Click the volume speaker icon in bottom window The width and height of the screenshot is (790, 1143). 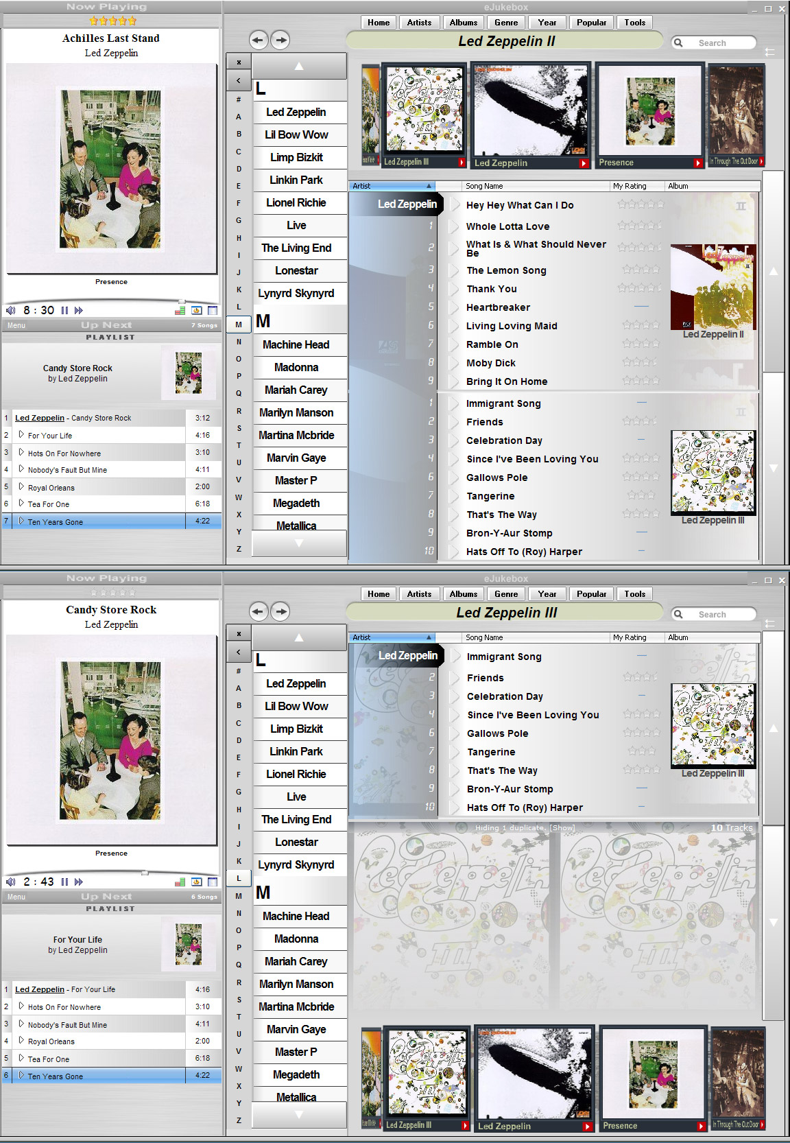(10, 882)
